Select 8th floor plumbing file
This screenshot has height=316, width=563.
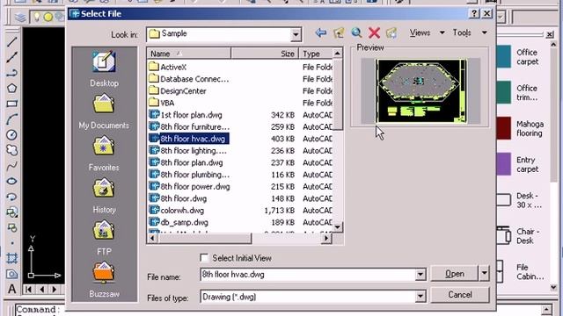189,175
